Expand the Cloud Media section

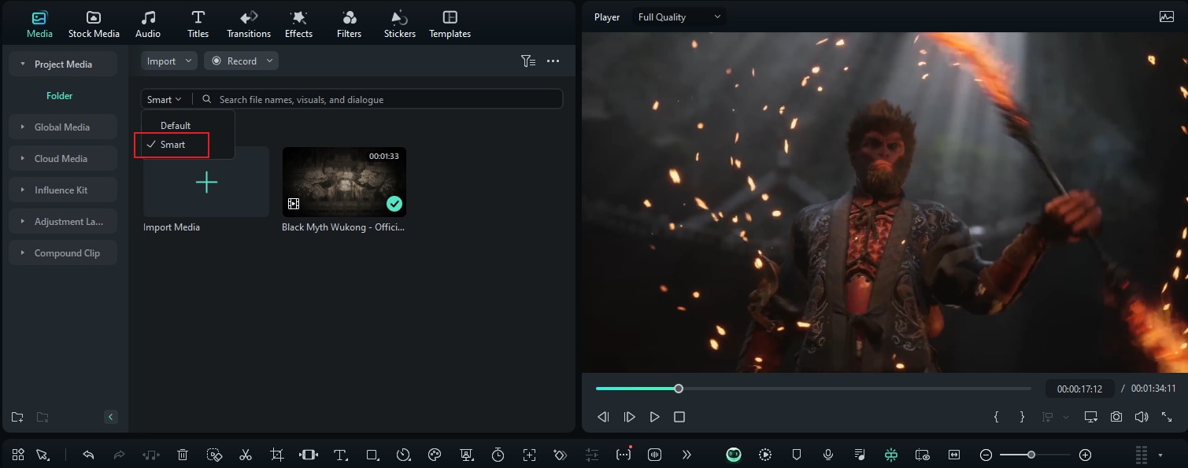[63, 158]
